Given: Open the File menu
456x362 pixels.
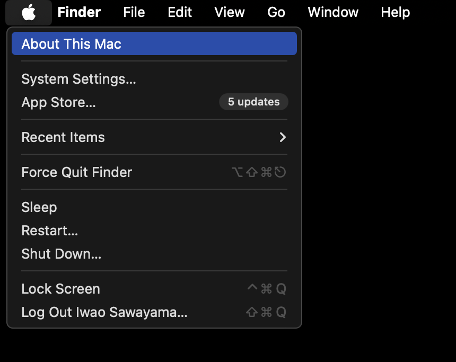Looking at the screenshot, I should pyautogui.click(x=134, y=12).
